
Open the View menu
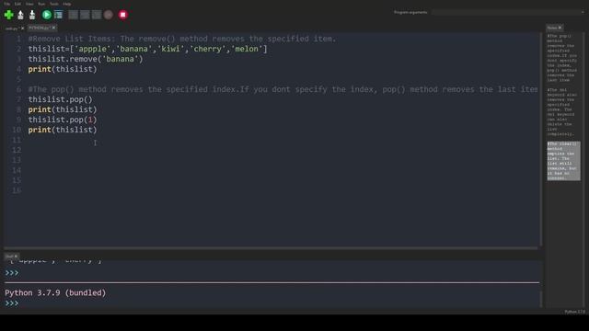pos(29,4)
